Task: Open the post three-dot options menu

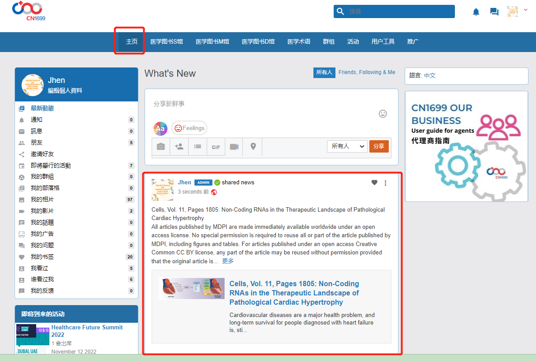Action: pos(386,183)
